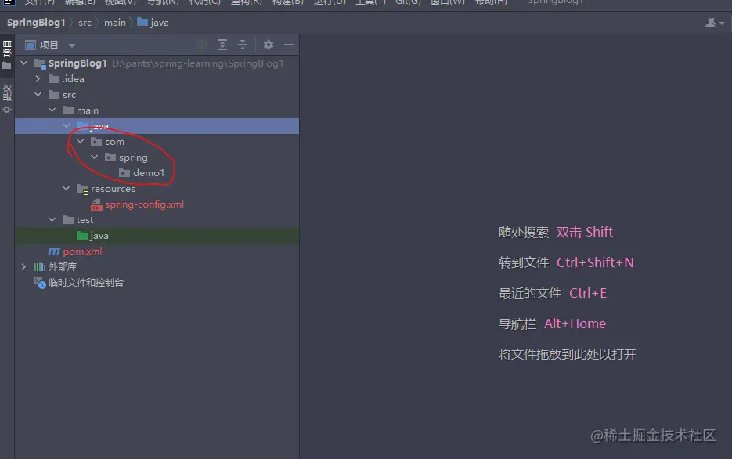This screenshot has height=459, width=732.
Task: Click the green test java folder icon
Action: [x=82, y=235]
